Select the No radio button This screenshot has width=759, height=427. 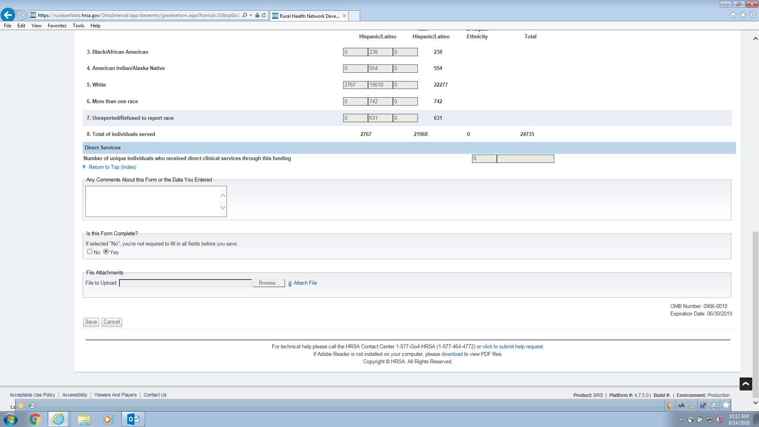tap(90, 252)
